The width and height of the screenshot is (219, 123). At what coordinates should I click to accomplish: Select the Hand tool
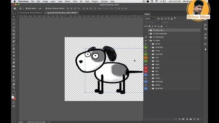tap(14, 84)
